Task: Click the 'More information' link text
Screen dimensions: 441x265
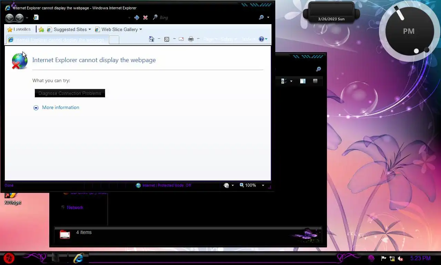Action: pos(61,107)
